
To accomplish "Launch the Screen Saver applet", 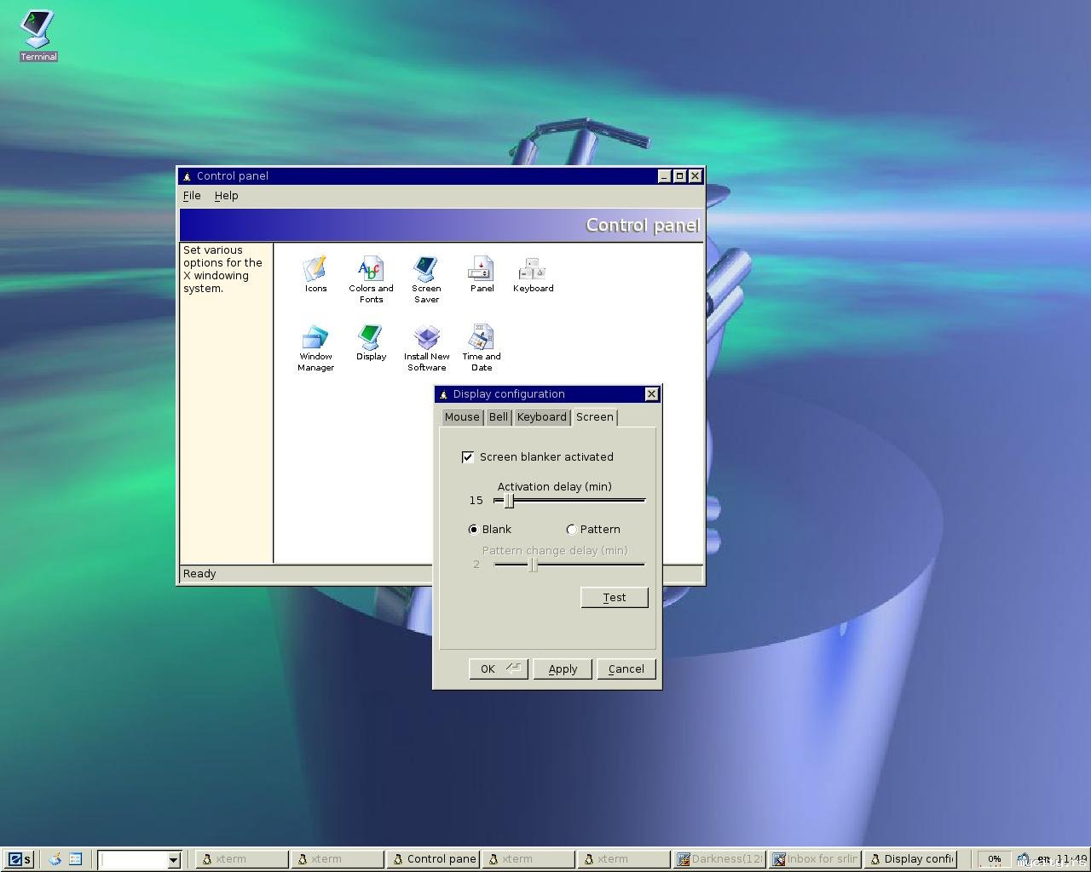I will click(x=426, y=279).
